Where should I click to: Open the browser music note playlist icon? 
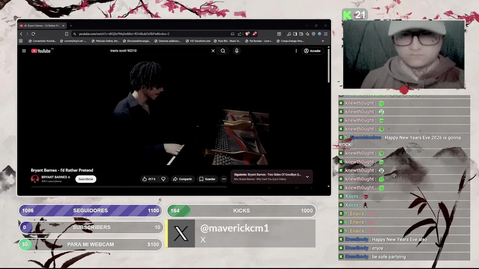(x=289, y=34)
